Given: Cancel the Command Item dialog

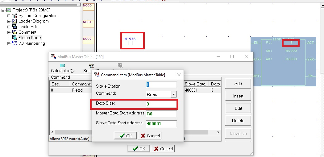Looking at the screenshot, I should 150,136.
